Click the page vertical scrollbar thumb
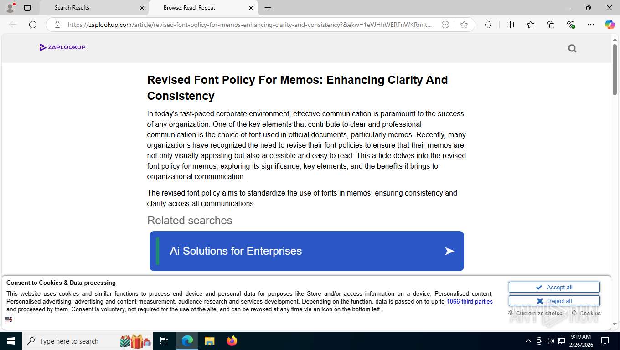Screen dimensions: 620x350 615,69
